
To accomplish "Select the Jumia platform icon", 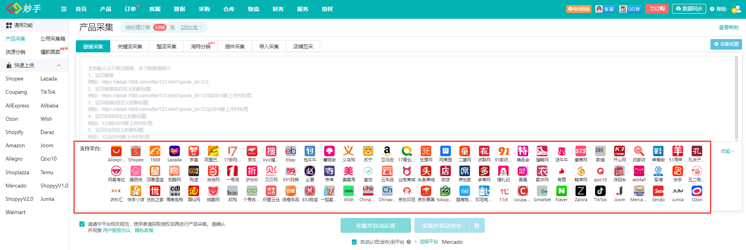I will (678, 191).
